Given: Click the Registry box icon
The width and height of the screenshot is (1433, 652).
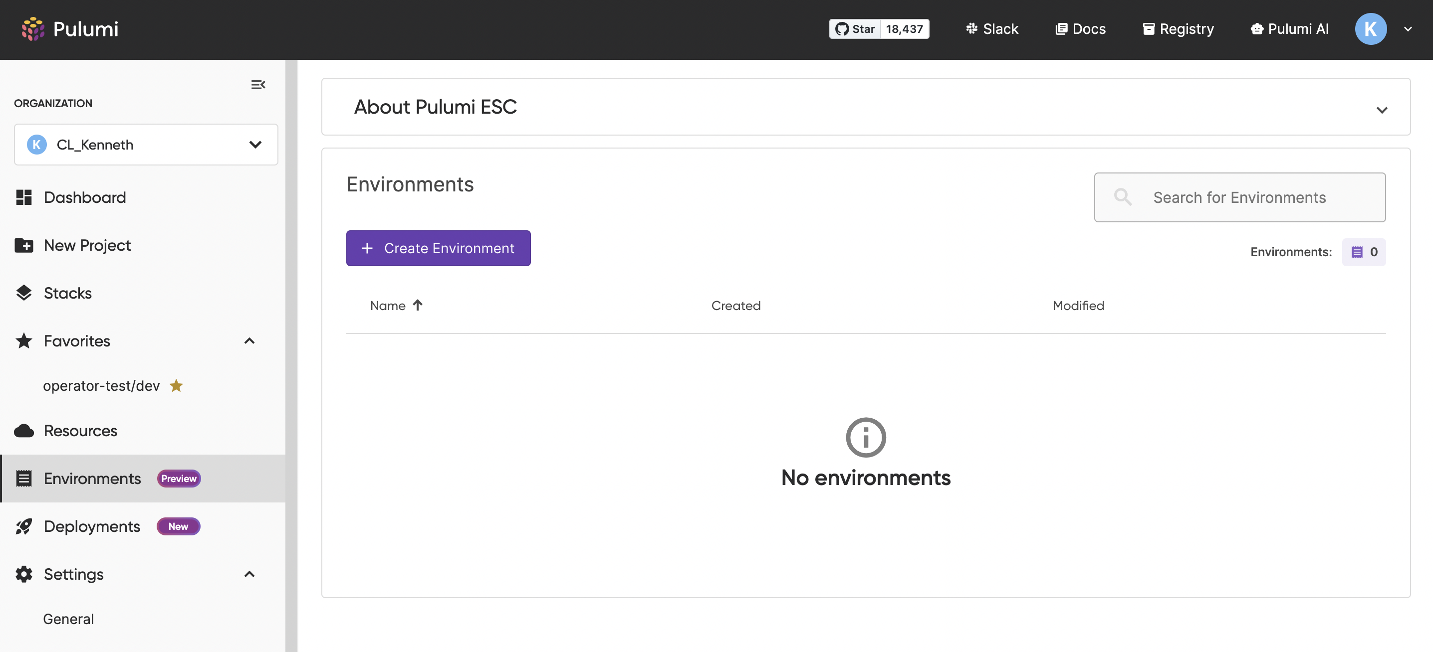Looking at the screenshot, I should point(1149,29).
